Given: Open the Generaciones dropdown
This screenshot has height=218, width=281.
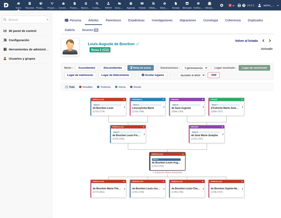Looking at the screenshot, I should pos(195,68).
